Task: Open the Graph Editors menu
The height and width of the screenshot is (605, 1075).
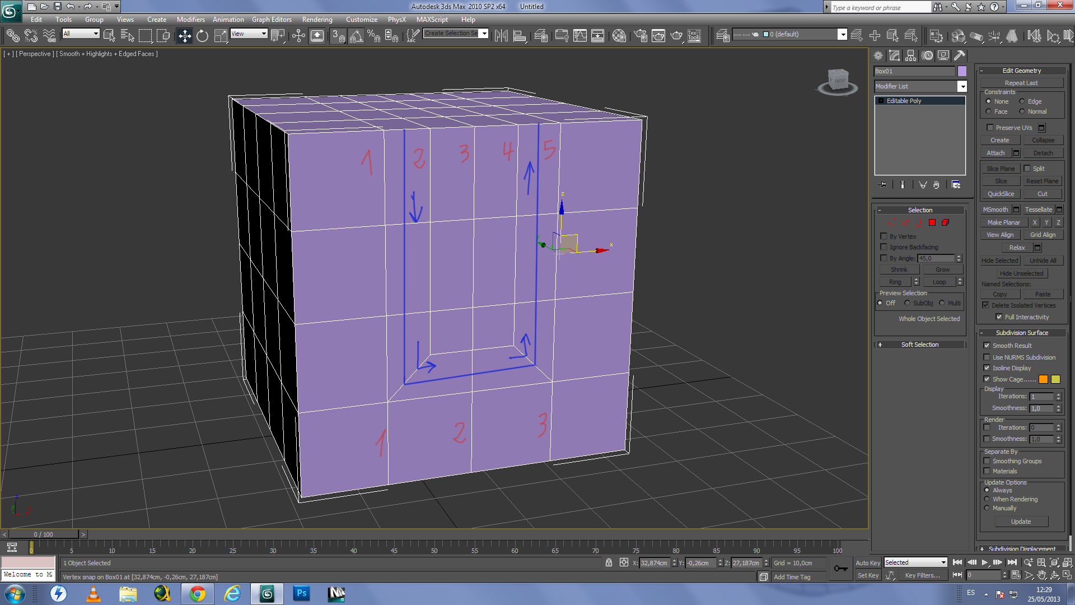Action: [x=272, y=20]
